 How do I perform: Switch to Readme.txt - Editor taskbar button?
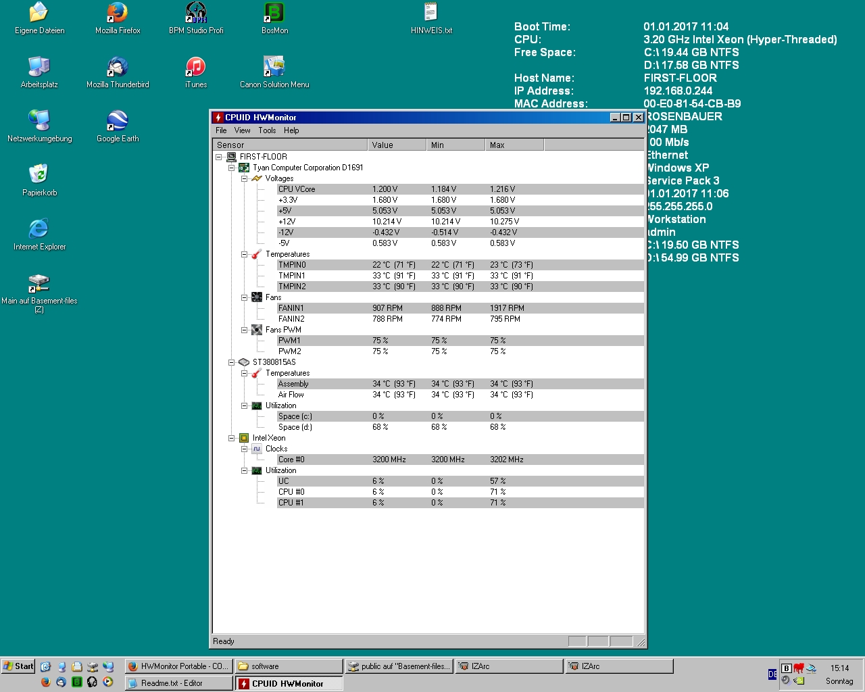178,683
